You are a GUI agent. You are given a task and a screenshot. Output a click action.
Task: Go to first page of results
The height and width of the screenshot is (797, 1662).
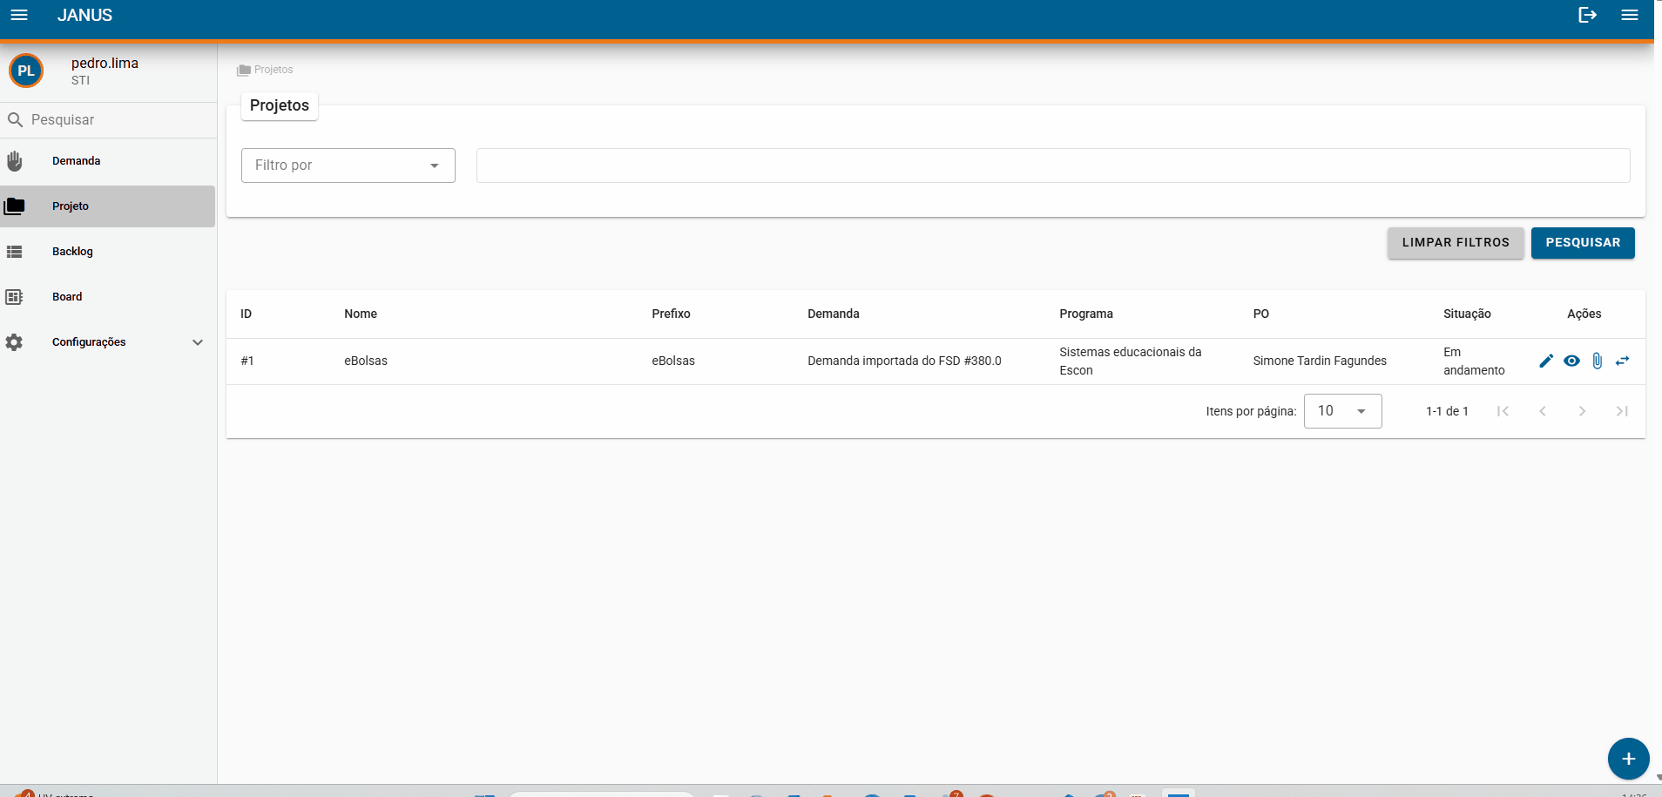click(1503, 411)
